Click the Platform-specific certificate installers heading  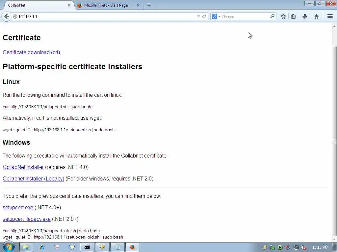72,67
